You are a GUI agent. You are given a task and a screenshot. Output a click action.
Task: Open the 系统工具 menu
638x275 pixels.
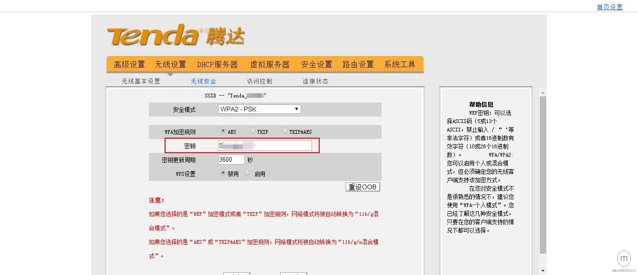click(401, 64)
